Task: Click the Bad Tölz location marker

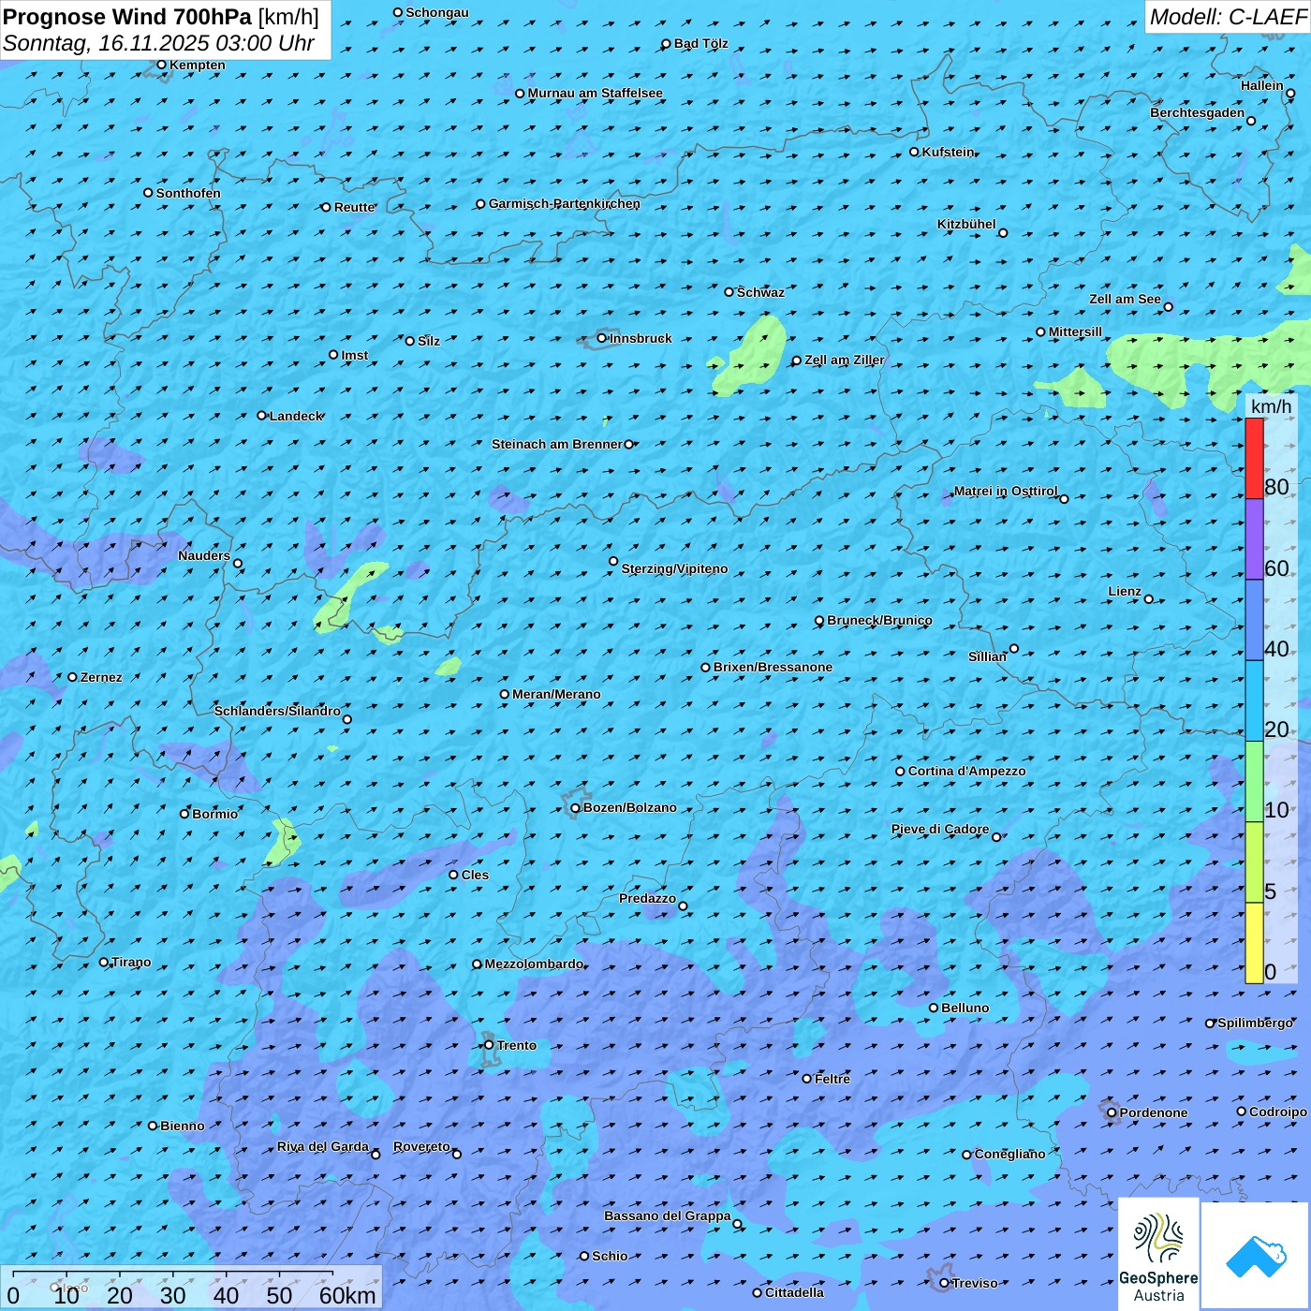Action: tap(667, 44)
